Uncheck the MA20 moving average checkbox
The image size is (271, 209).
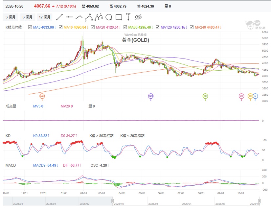tap(93, 27)
